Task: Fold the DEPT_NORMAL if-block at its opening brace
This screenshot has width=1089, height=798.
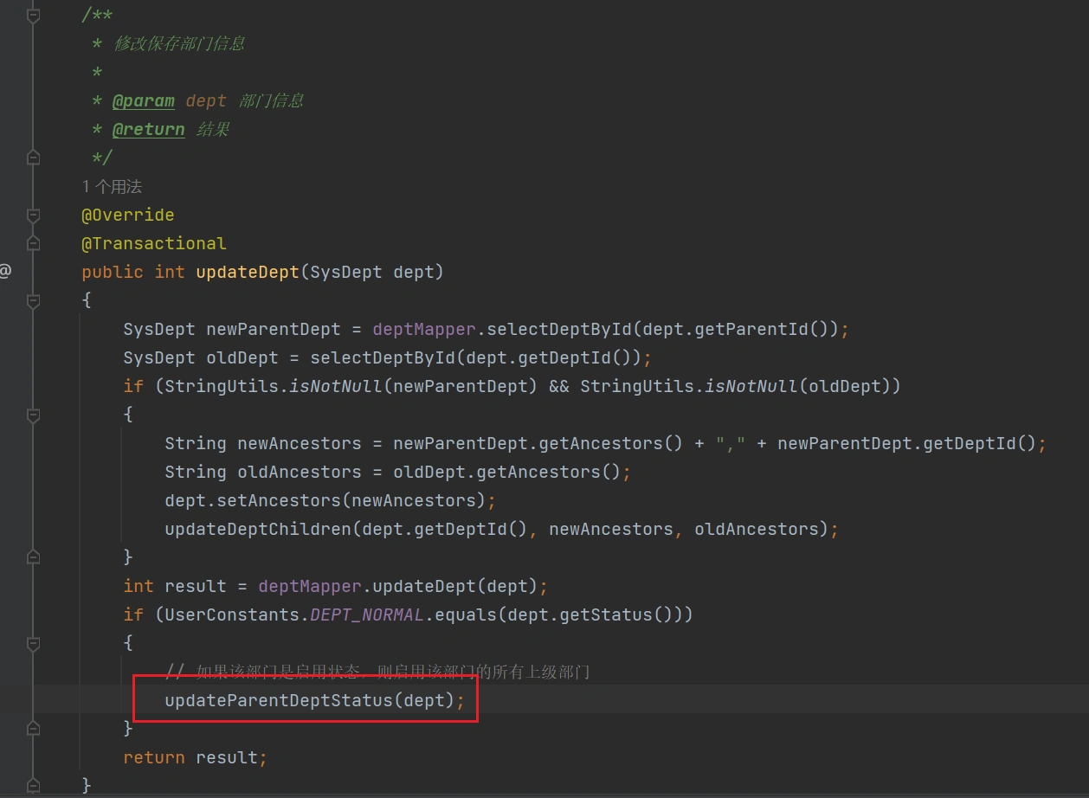Action: coord(33,643)
